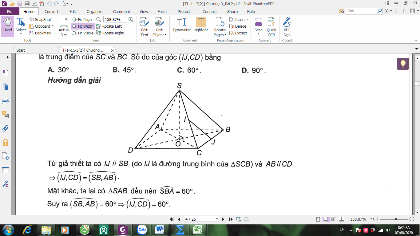Switch to the Organize ribbon tab
This screenshot has width=420, height=236.
coord(94,11)
